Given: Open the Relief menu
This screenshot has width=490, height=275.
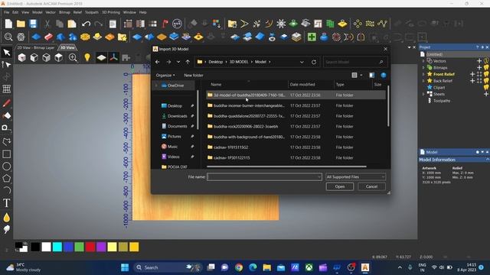Looking at the screenshot, I should [x=77, y=12].
